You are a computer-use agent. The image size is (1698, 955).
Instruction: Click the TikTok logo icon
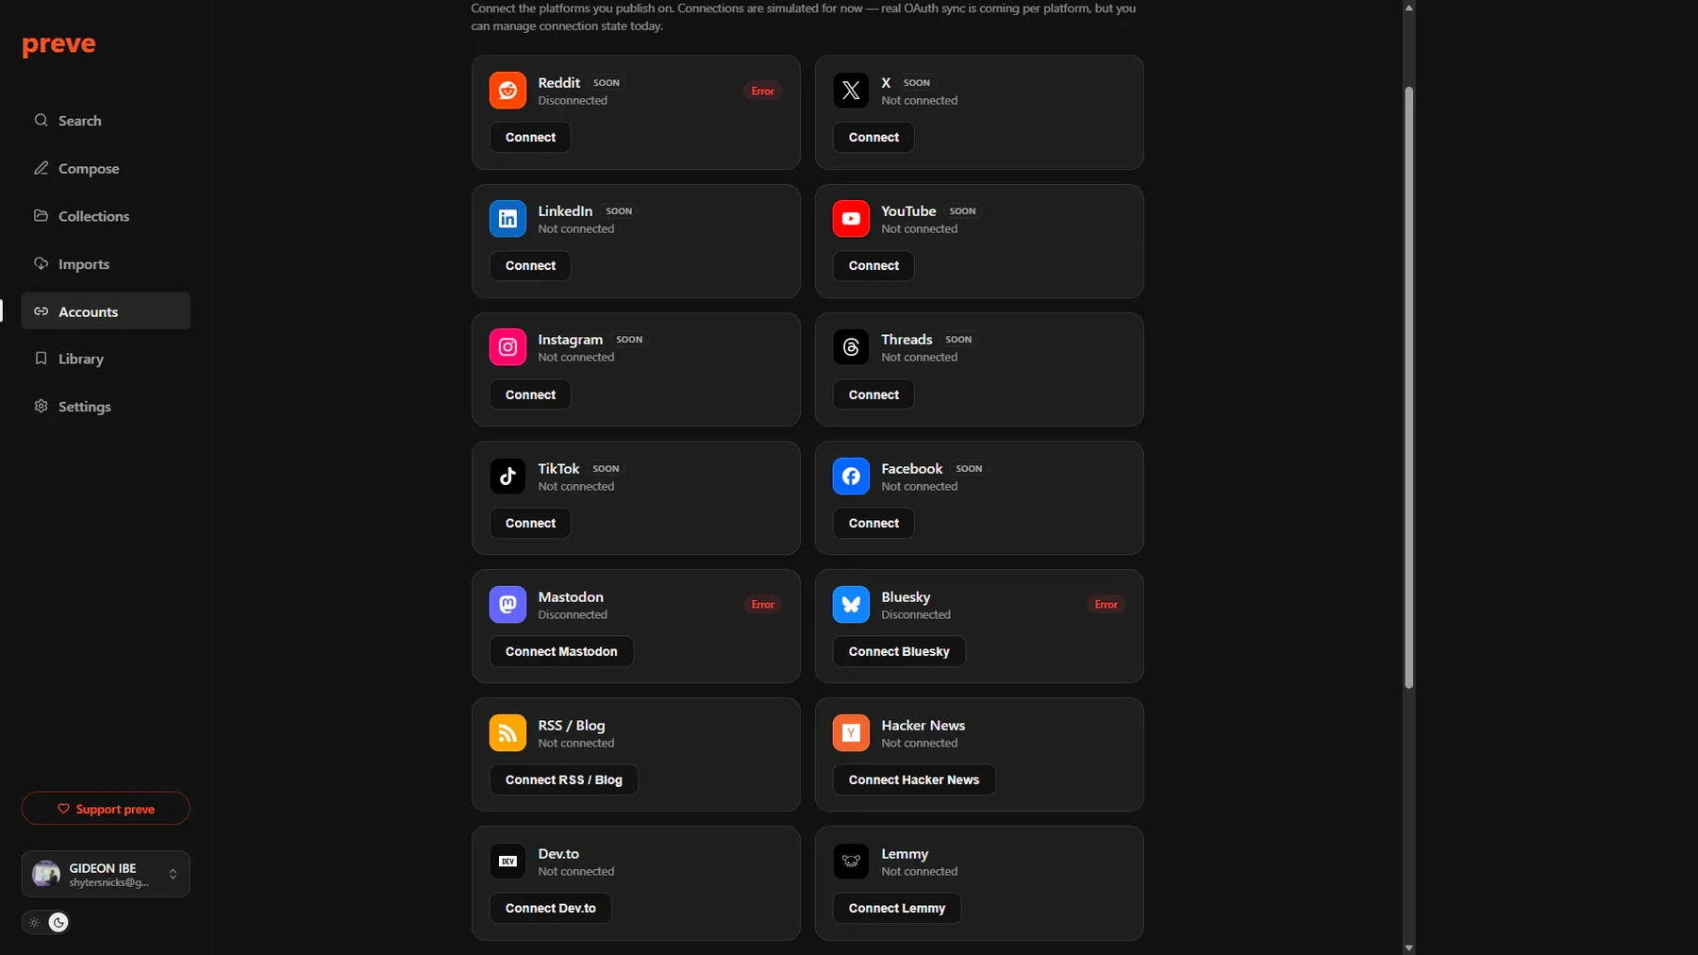point(508,477)
